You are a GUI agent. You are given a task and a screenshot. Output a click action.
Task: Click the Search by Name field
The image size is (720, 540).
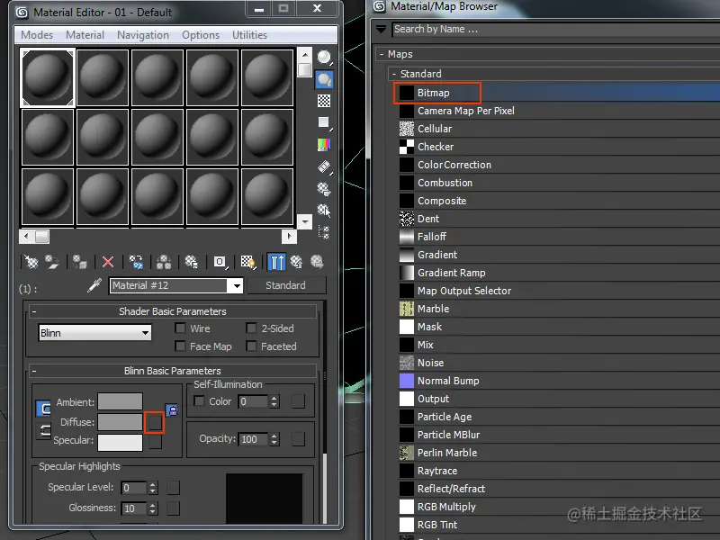(556, 30)
